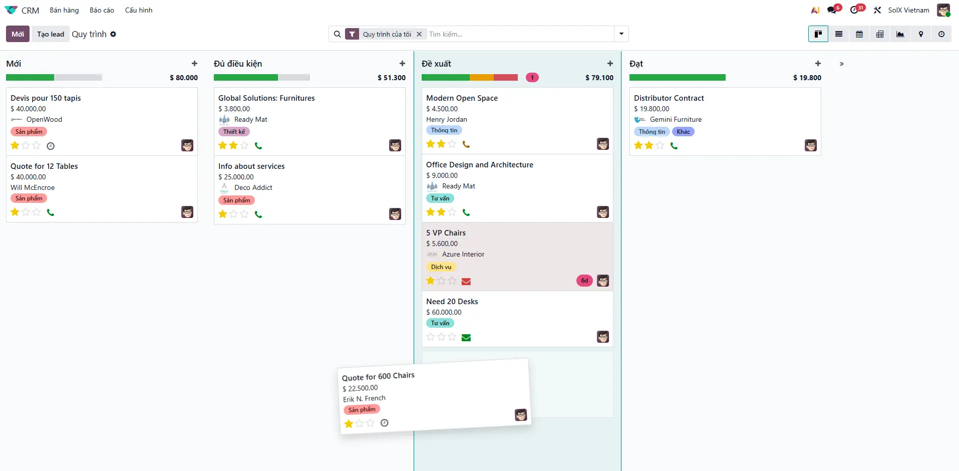Click the Tạo lead button

(51, 34)
